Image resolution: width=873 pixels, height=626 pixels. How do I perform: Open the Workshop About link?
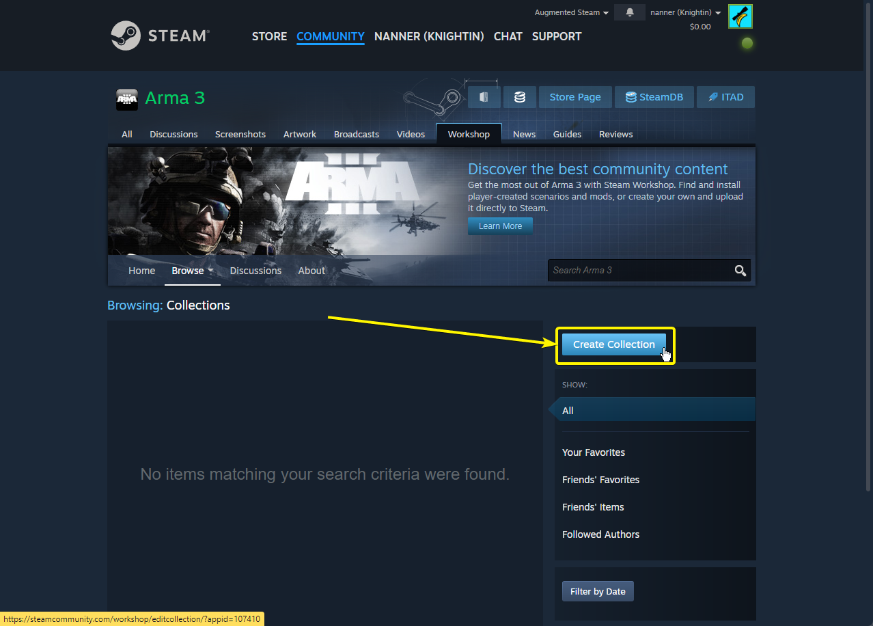[311, 271]
